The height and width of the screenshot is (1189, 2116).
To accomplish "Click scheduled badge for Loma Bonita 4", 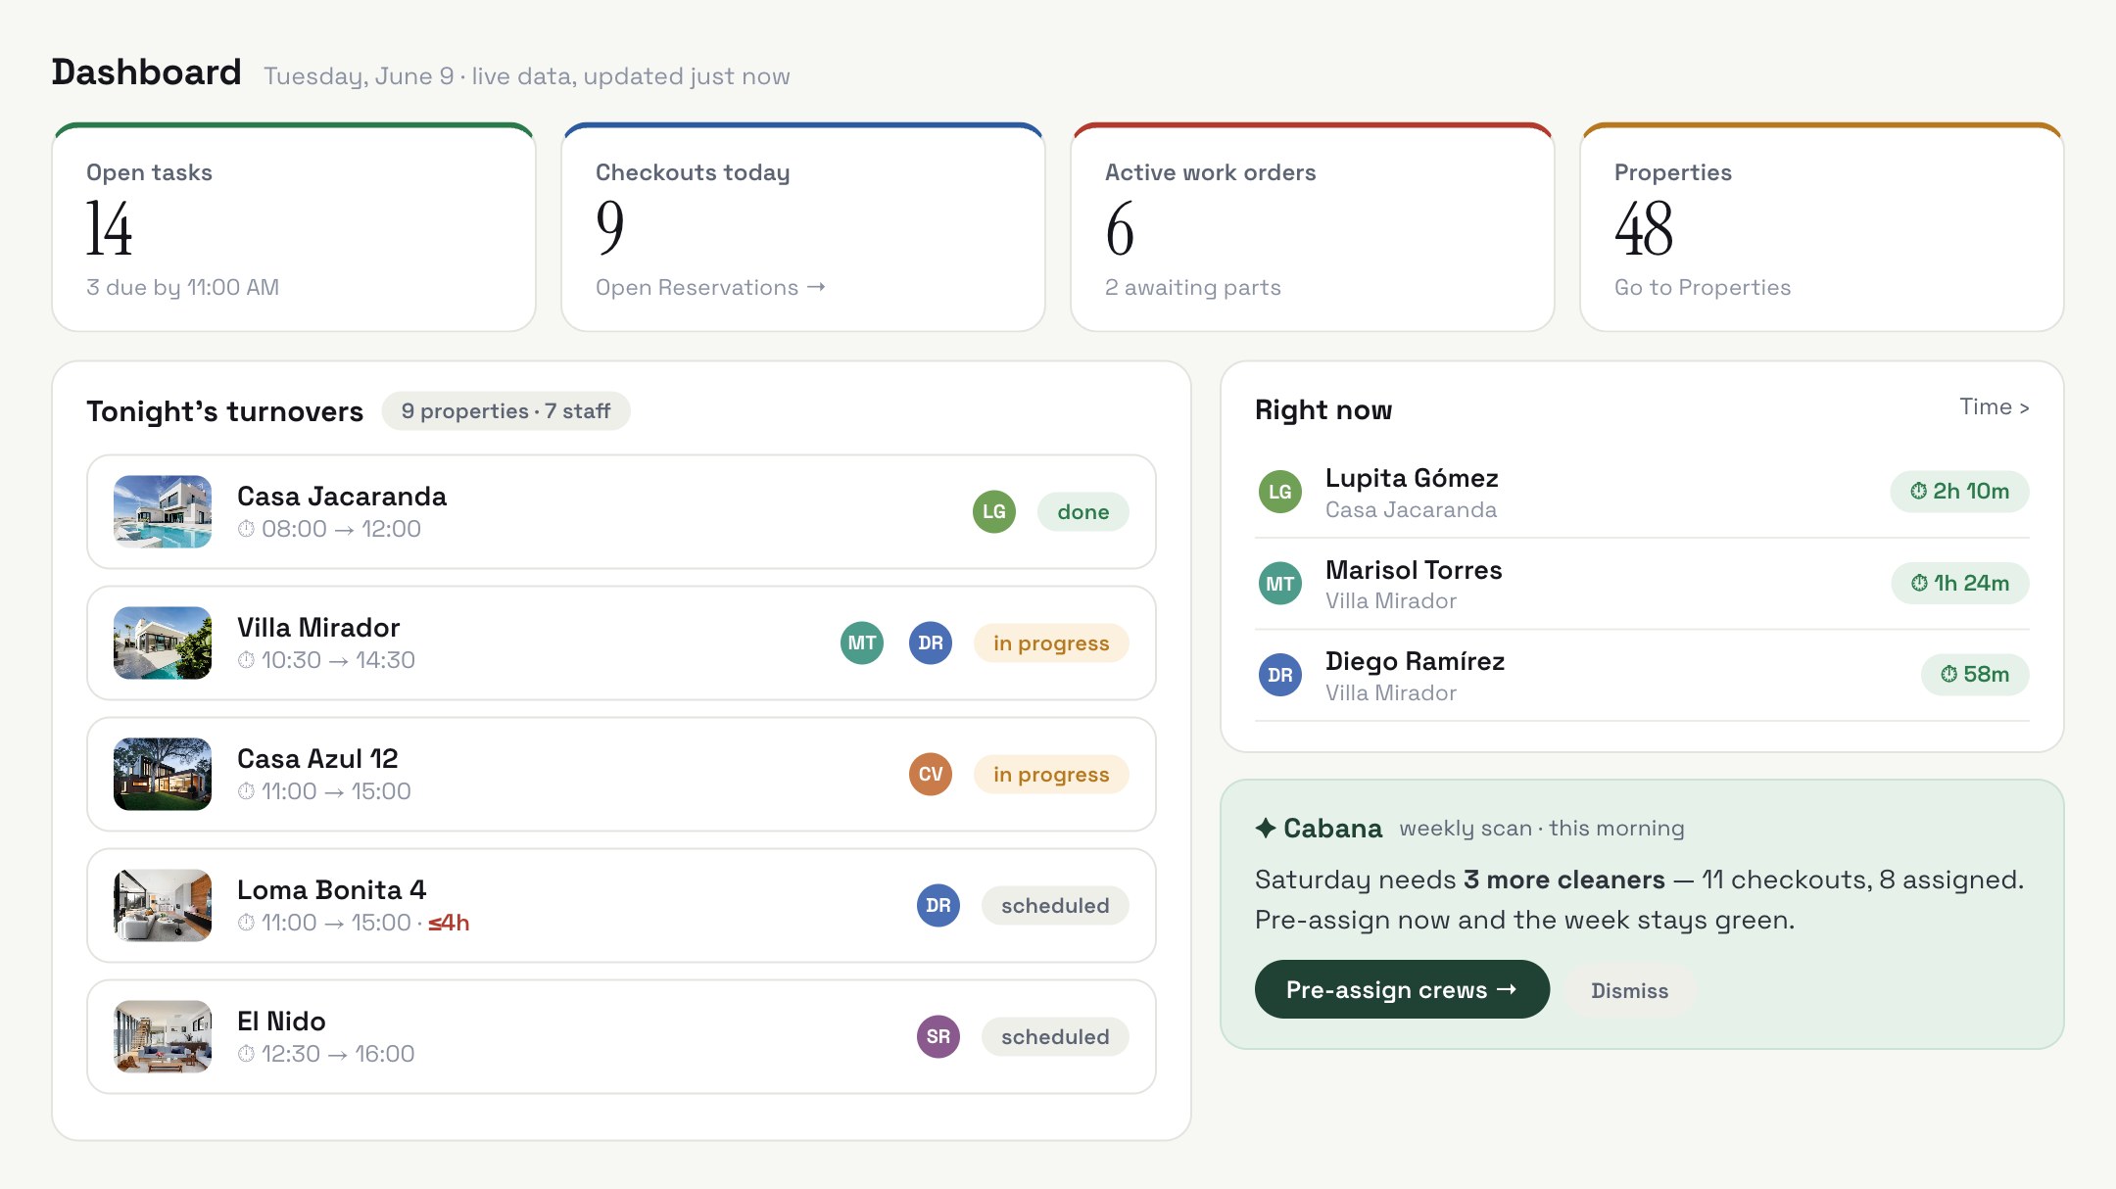I will coord(1055,905).
